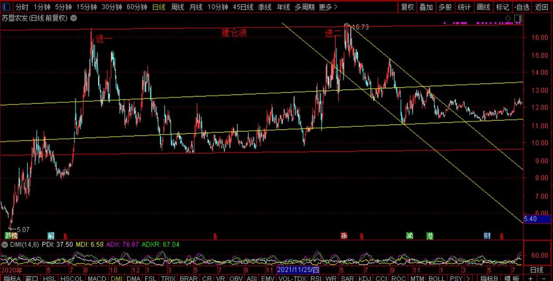This screenshot has height=281, width=553.
Task: Click the 5.40 price label on axis
Action: (537, 219)
